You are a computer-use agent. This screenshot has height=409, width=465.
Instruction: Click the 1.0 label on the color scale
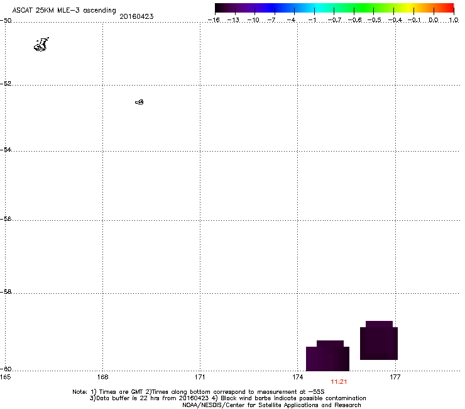454,20
